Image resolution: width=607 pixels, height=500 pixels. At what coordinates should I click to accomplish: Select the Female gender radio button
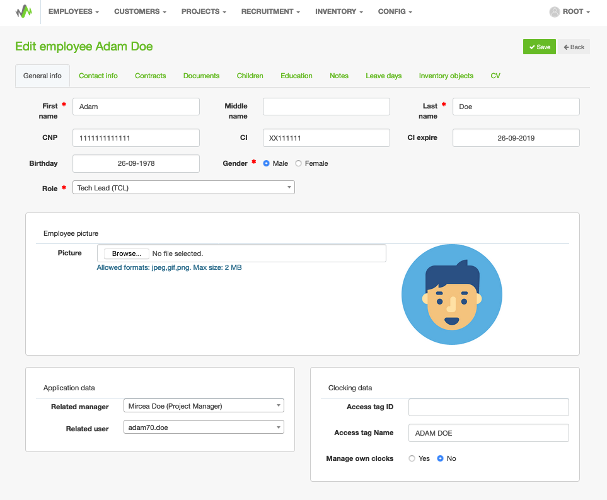pos(299,163)
